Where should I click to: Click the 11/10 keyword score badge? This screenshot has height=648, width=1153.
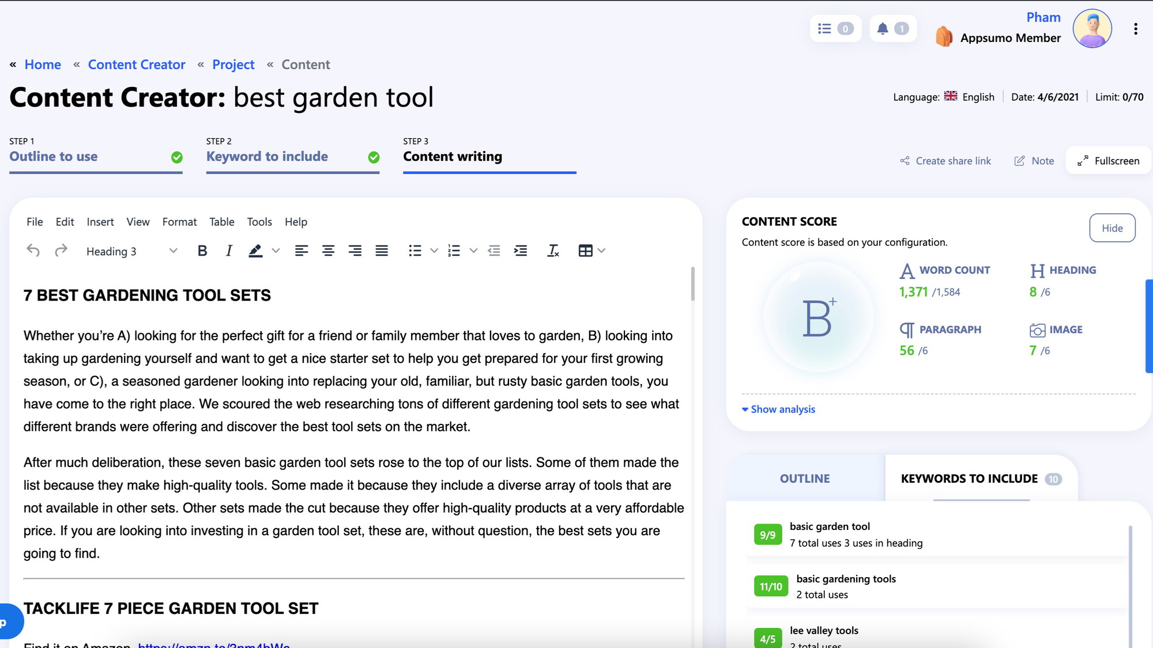[771, 586]
